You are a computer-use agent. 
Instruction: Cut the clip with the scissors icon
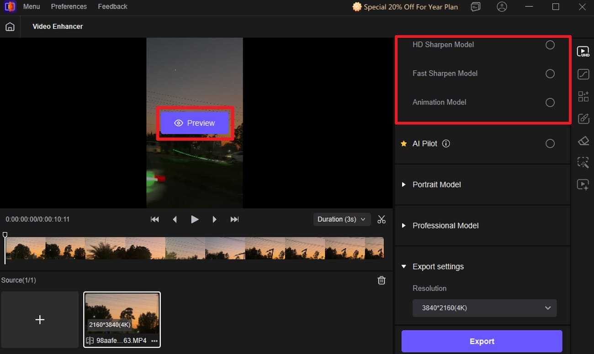pyautogui.click(x=382, y=219)
